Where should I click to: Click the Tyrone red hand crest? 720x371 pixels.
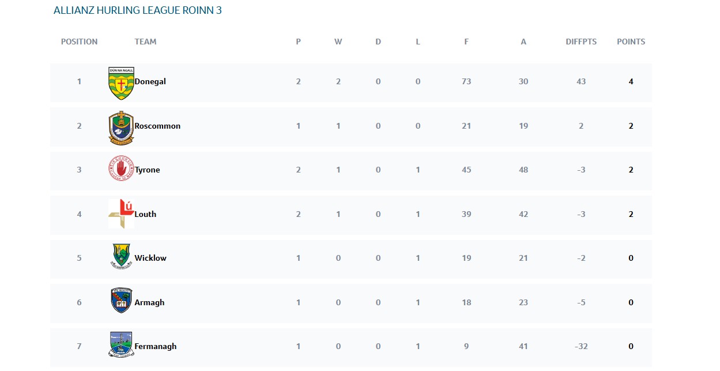(121, 170)
